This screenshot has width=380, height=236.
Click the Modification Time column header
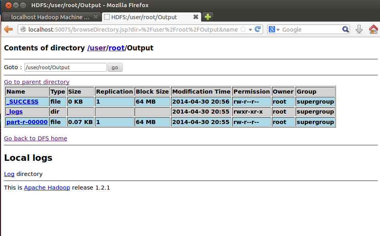tap(201, 92)
